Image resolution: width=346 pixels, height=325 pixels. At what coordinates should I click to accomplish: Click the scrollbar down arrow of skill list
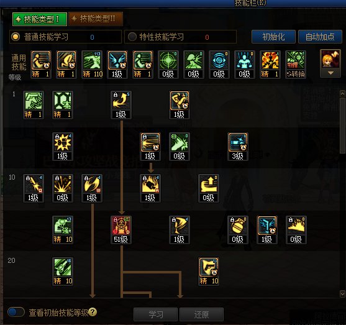342,294
